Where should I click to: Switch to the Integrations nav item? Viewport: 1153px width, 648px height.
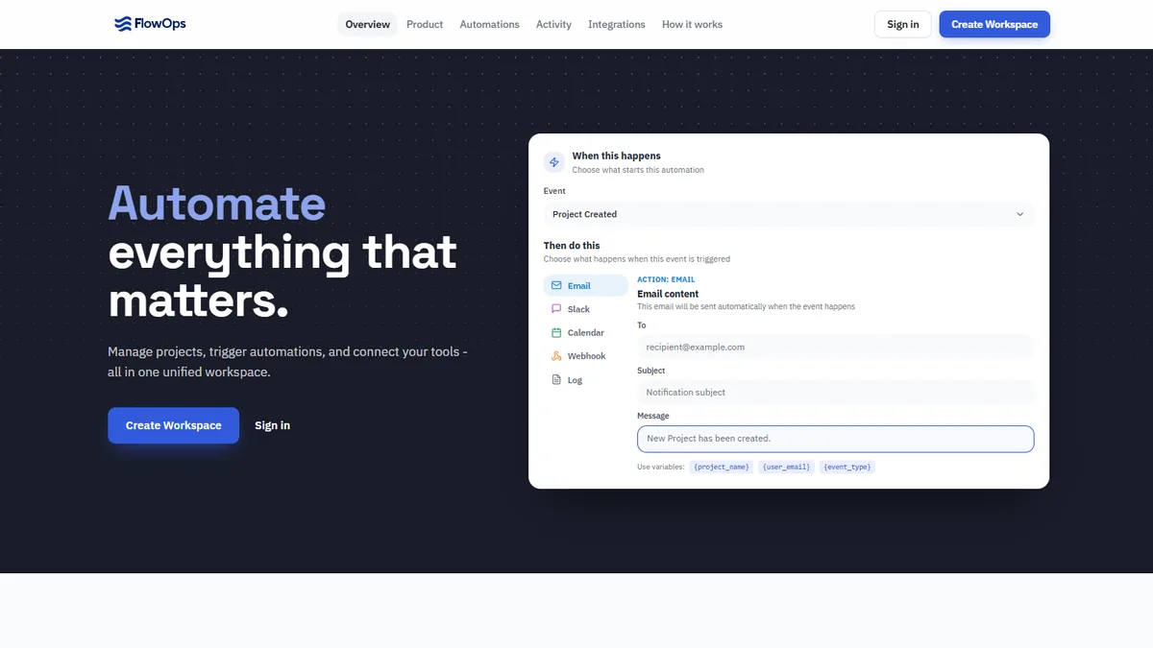(x=617, y=24)
